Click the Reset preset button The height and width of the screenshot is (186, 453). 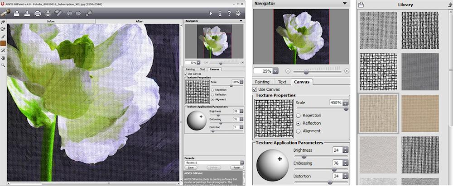[x=236, y=167]
